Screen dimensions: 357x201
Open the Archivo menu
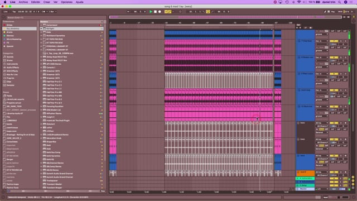(23, 2)
